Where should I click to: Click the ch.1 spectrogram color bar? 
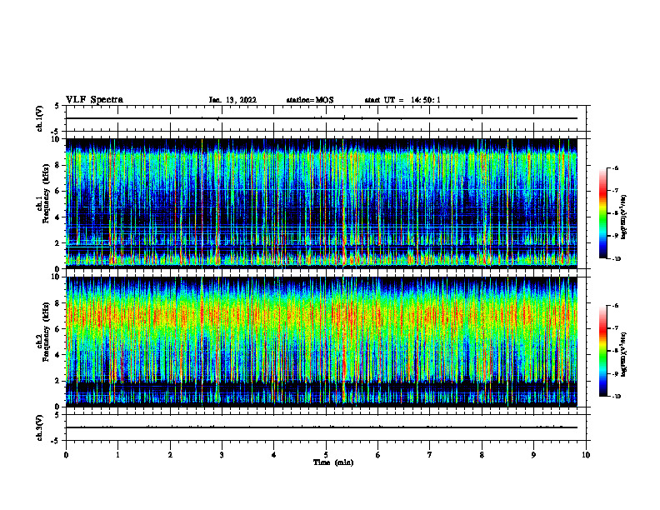(x=603, y=213)
